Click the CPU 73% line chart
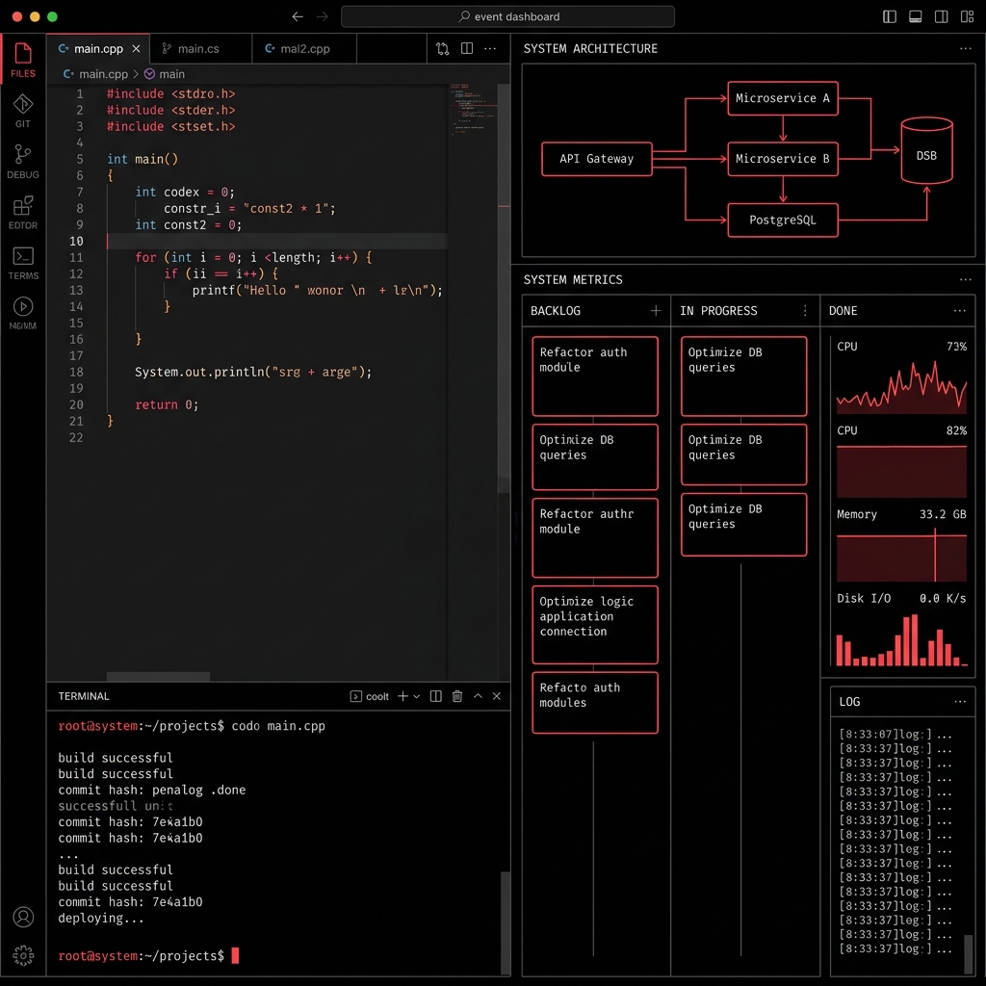Image resolution: width=986 pixels, height=986 pixels. coord(901,387)
